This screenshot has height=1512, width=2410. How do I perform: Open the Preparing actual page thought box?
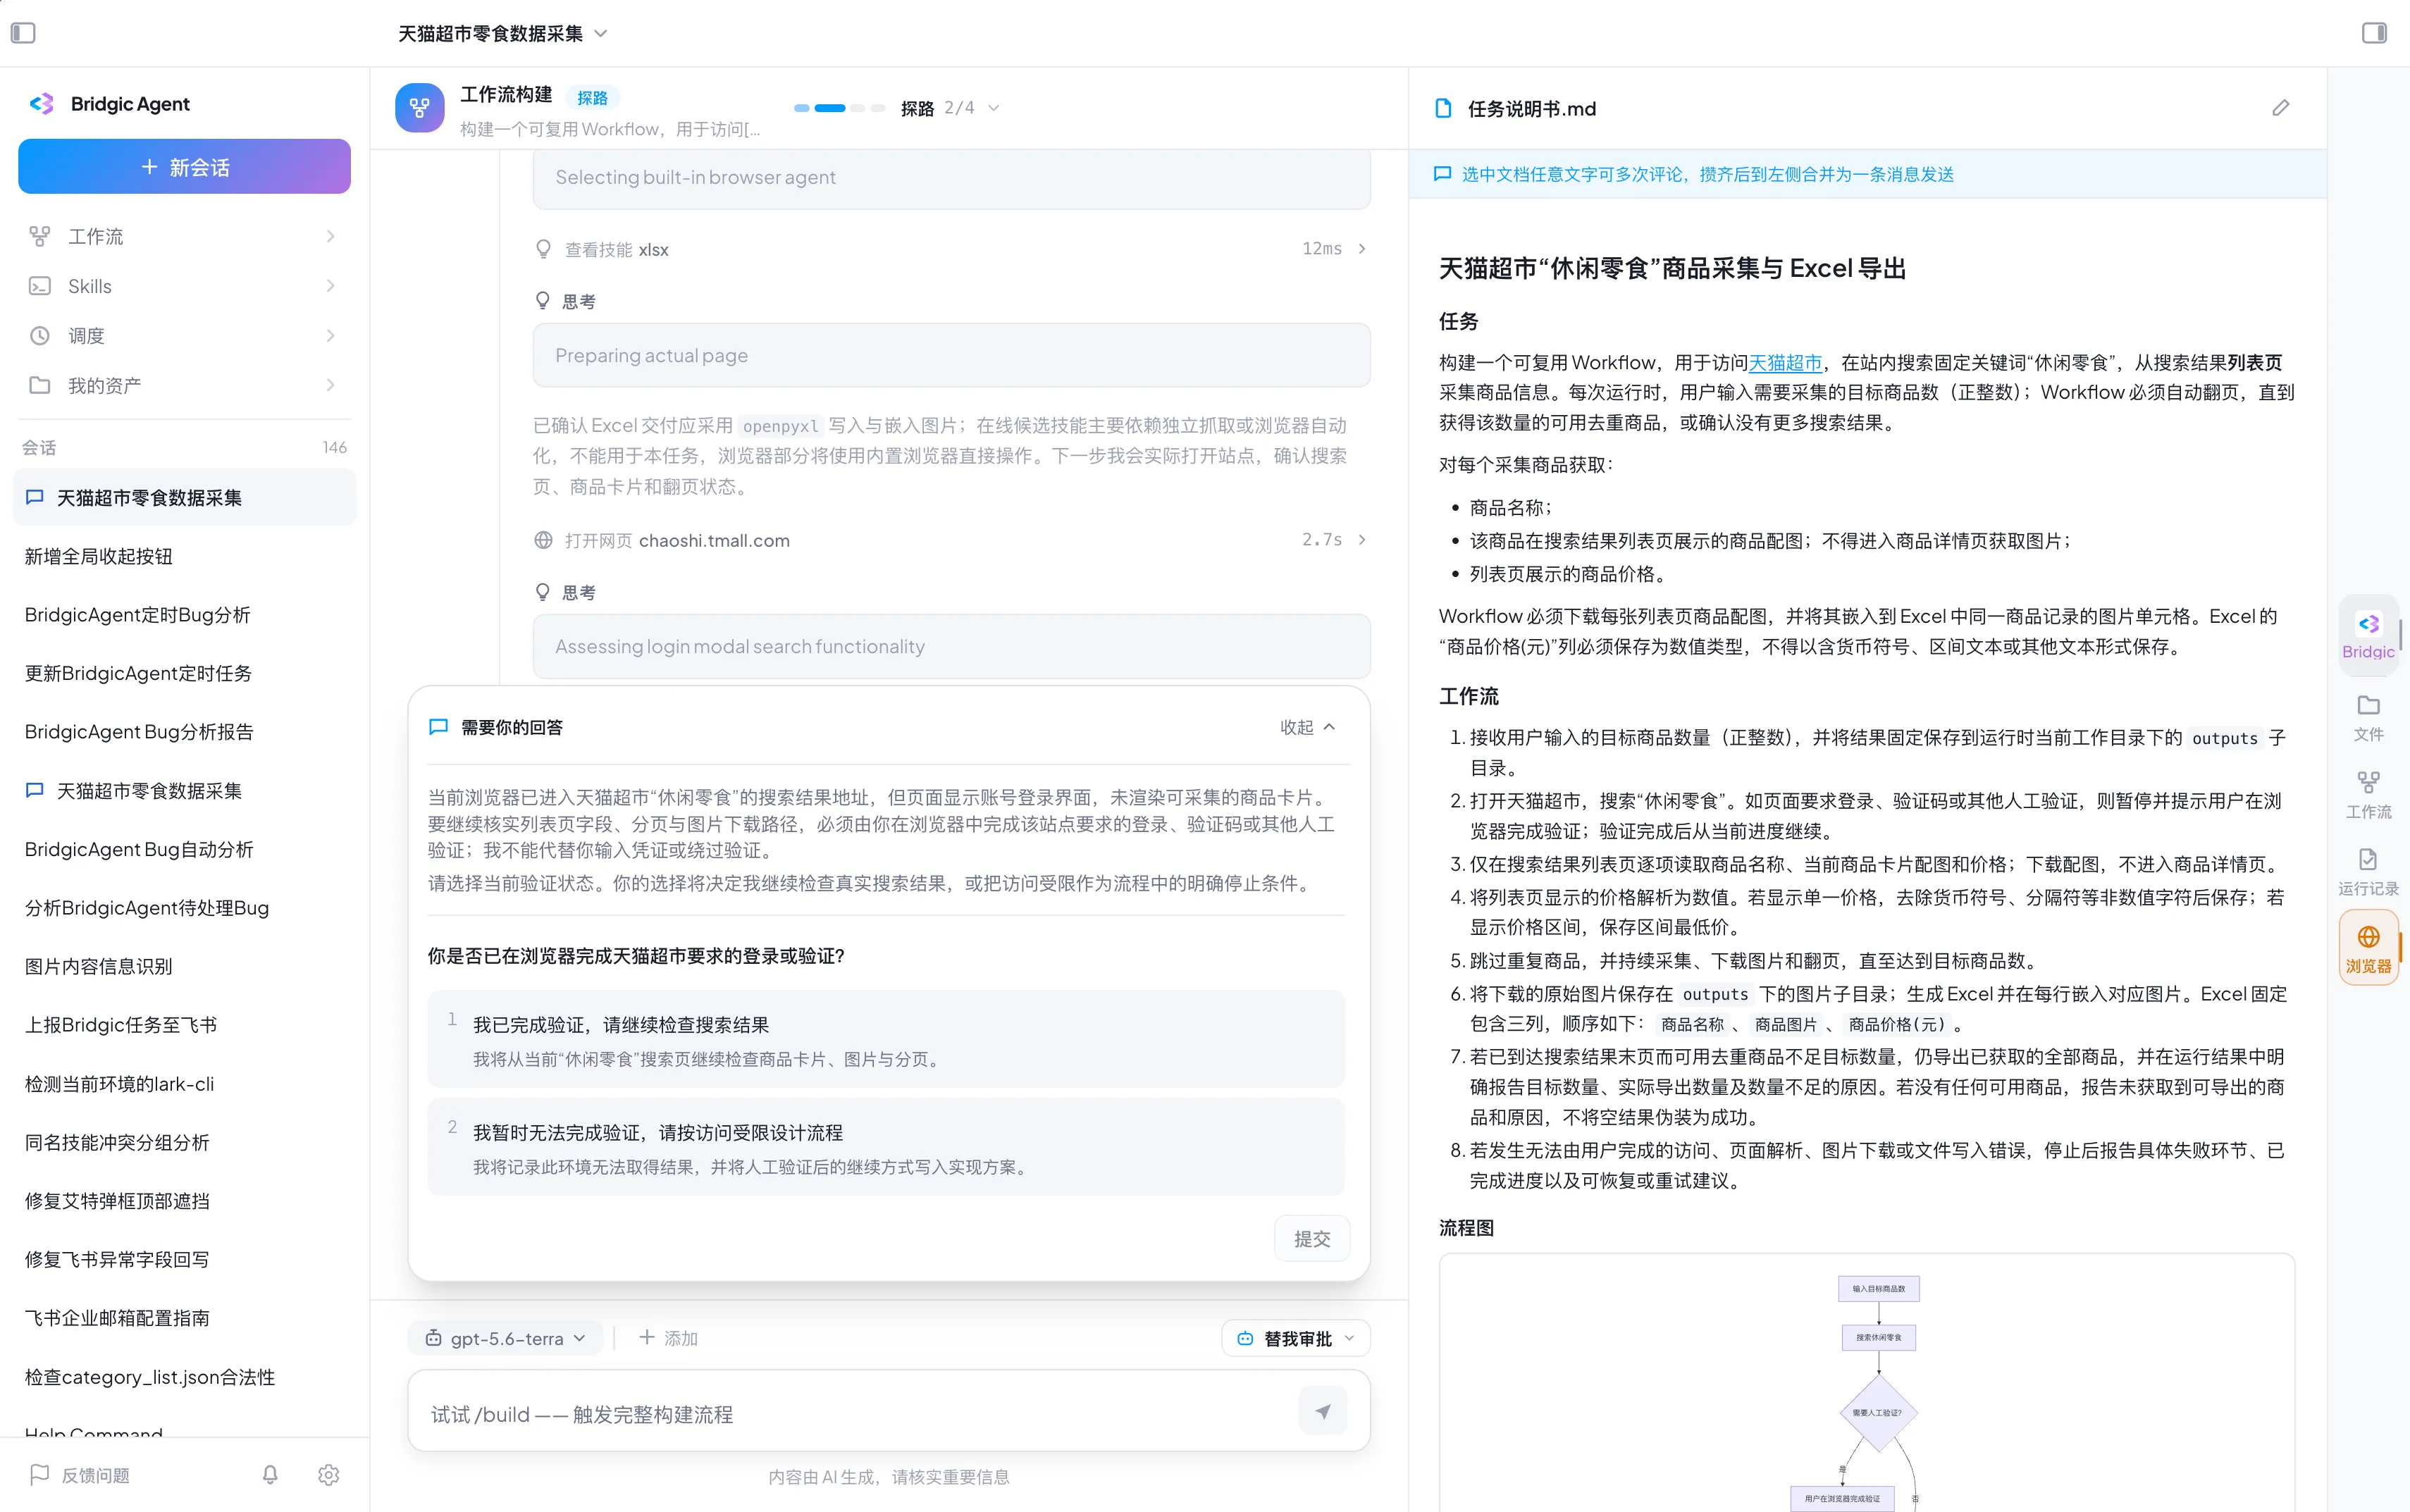pos(951,355)
